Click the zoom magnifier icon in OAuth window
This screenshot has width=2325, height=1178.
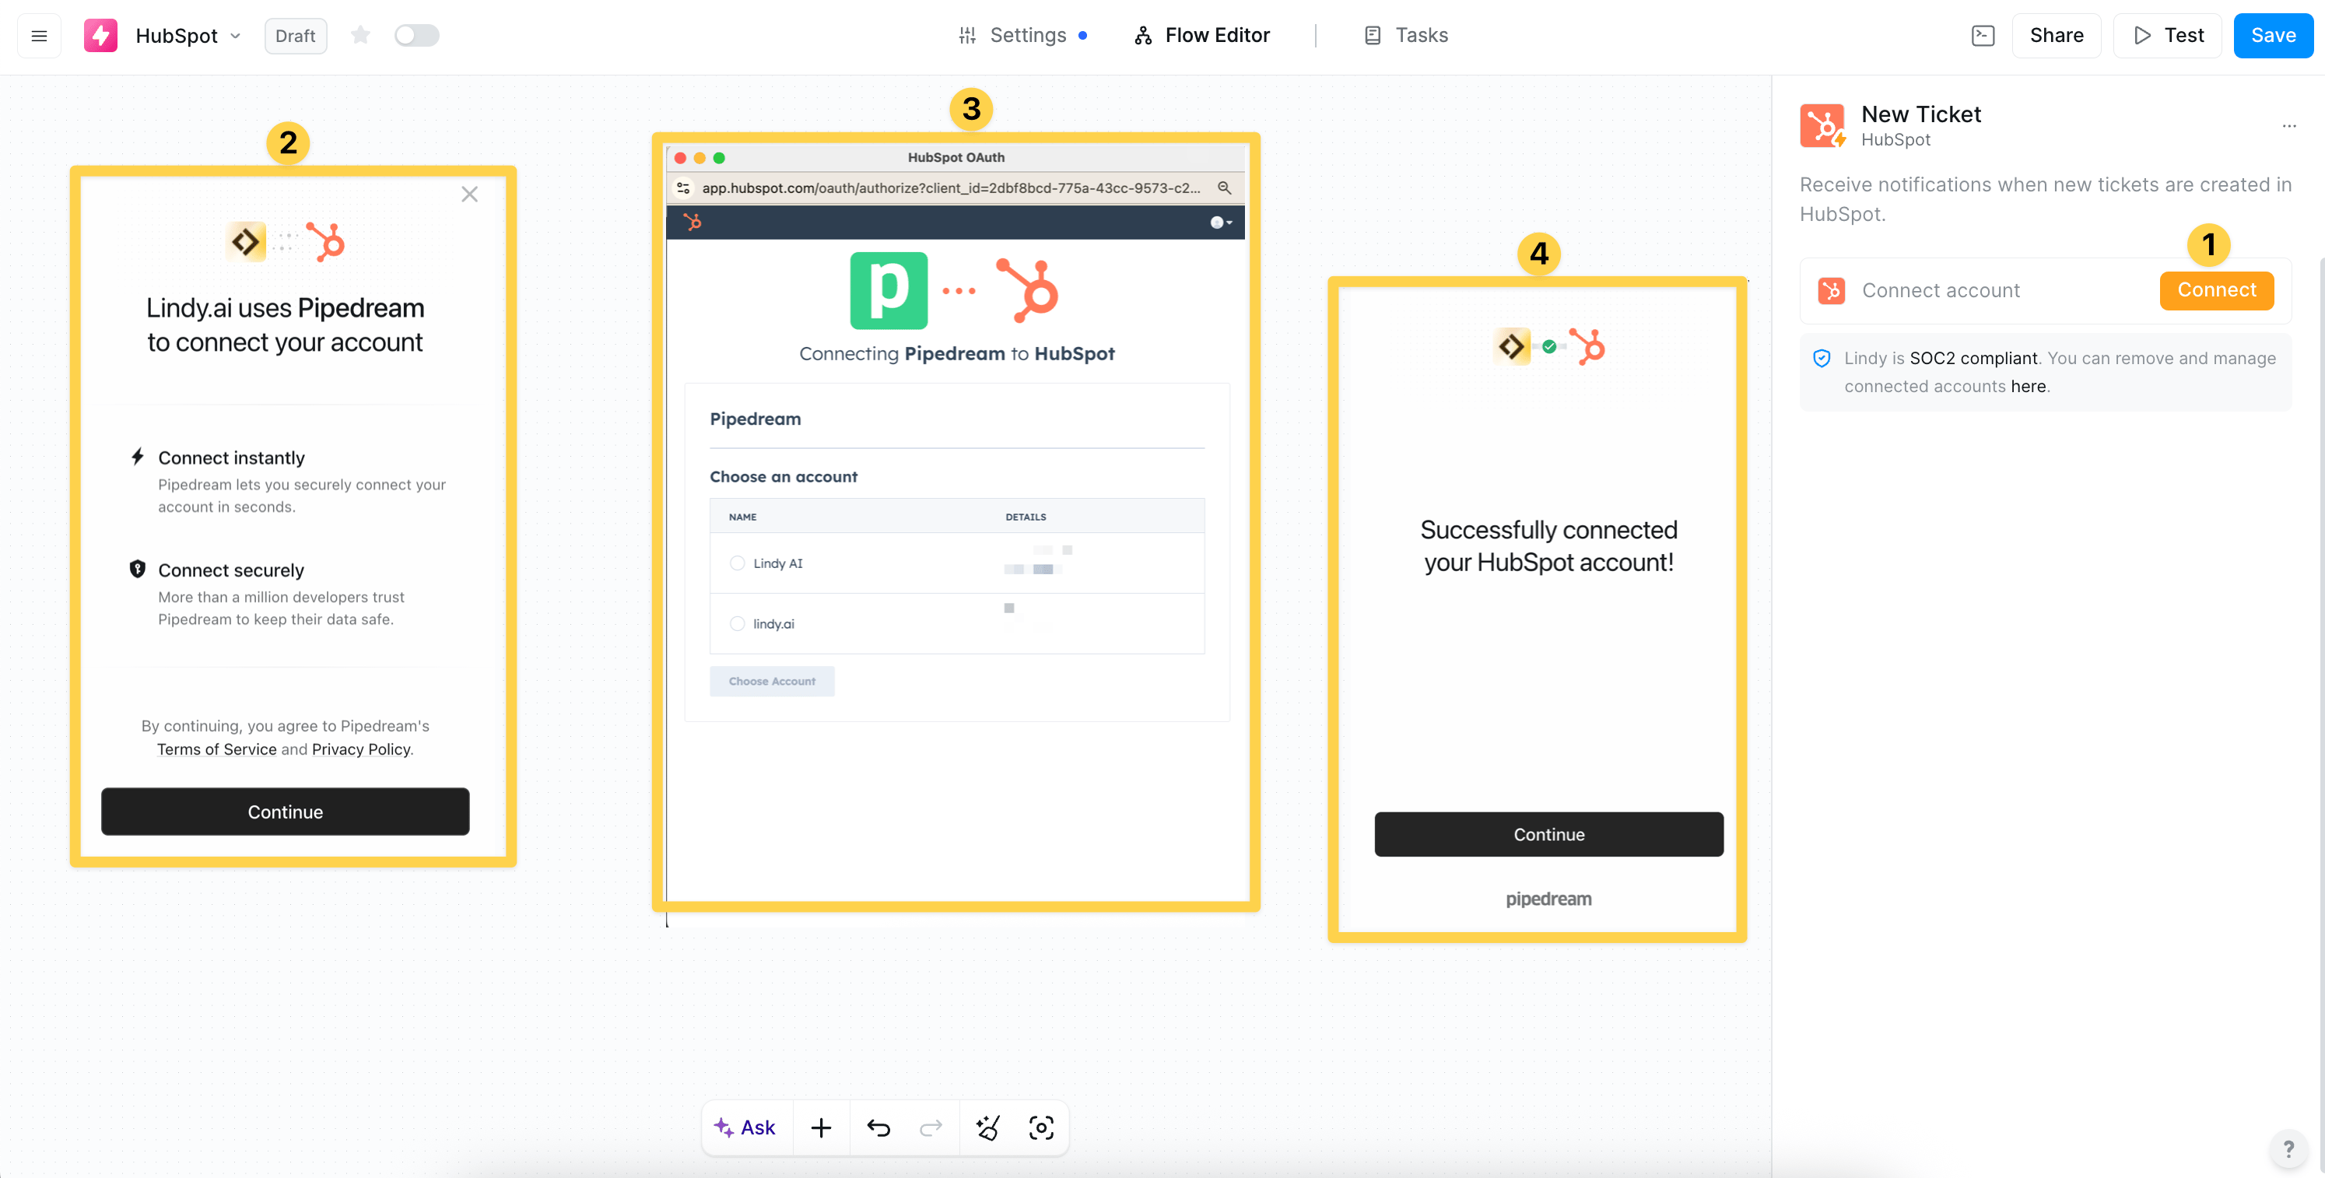pyautogui.click(x=1224, y=188)
